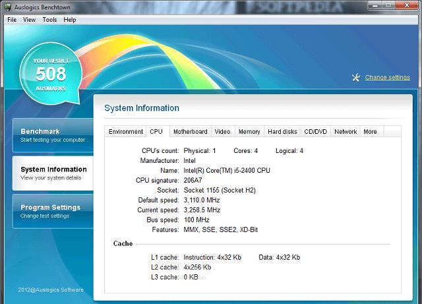
Task: Click the 508 Ausmarks result badge
Action: [51, 74]
